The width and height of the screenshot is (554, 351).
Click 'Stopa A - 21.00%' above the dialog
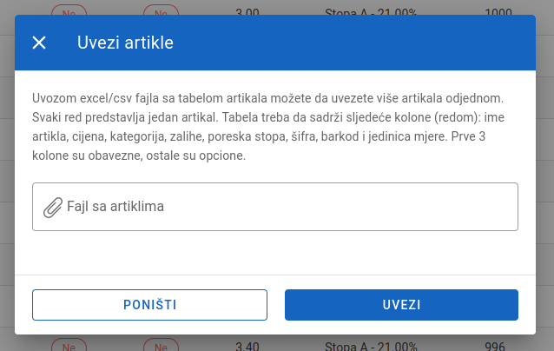(x=371, y=11)
